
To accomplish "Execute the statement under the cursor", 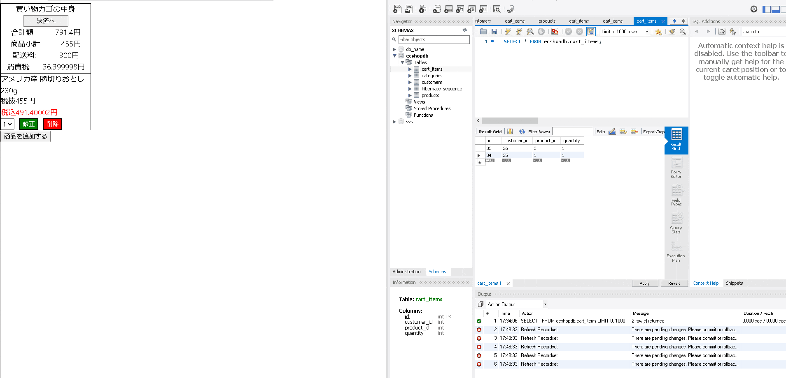I will [x=519, y=32].
